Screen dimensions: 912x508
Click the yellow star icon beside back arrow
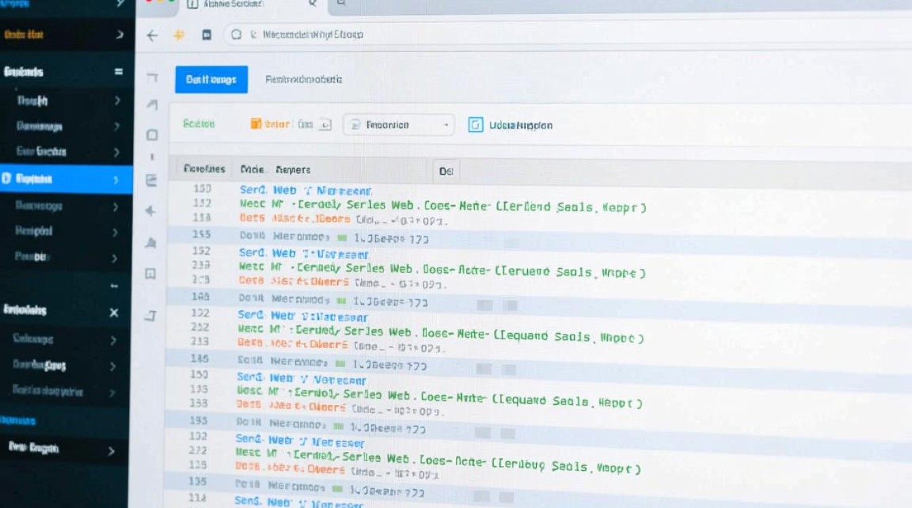pos(179,35)
